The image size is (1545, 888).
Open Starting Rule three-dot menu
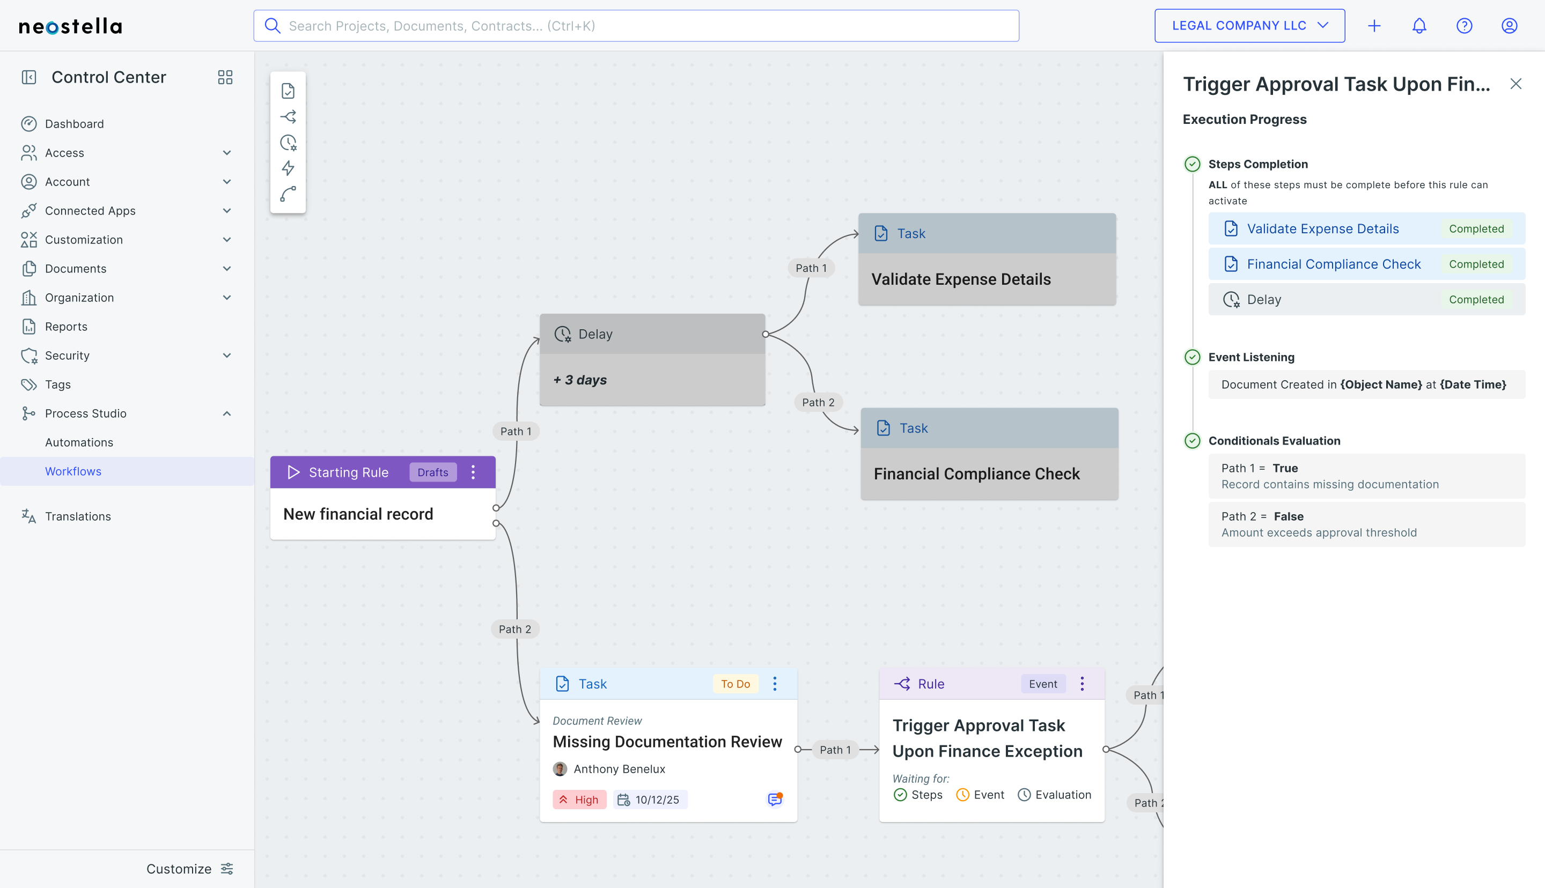tap(473, 472)
